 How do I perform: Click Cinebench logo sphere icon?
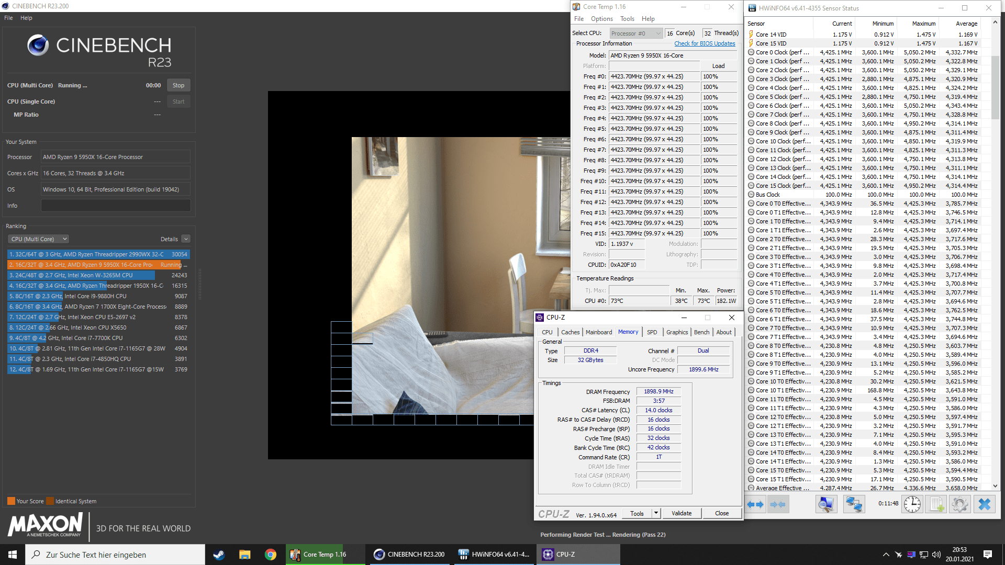click(x=38, y=46)
